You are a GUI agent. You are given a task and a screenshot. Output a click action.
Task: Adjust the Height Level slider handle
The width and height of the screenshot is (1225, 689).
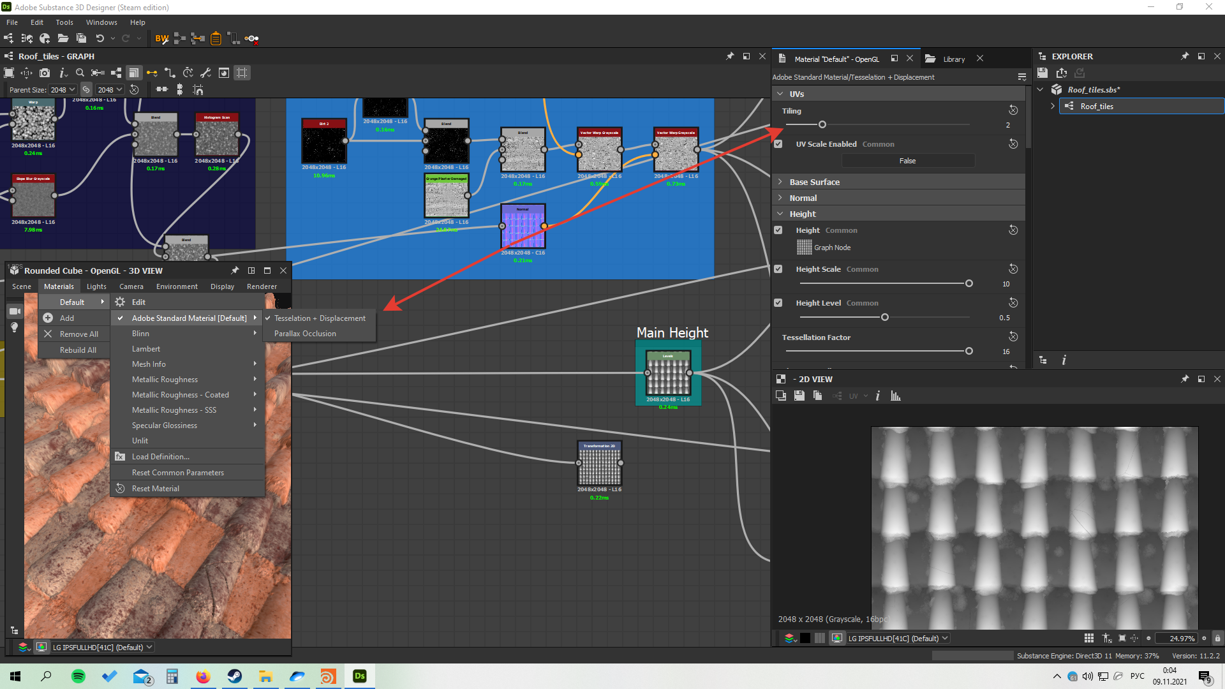pyautogui.click(x=885, y=317)
